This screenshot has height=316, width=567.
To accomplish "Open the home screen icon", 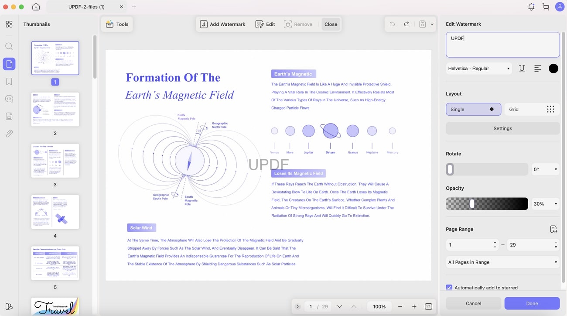I will [x=36, y=7].
